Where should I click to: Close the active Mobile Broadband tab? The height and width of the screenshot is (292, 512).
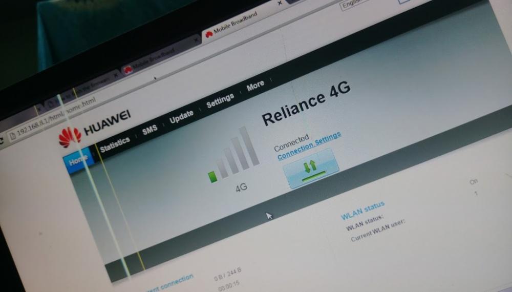(280, 4)
